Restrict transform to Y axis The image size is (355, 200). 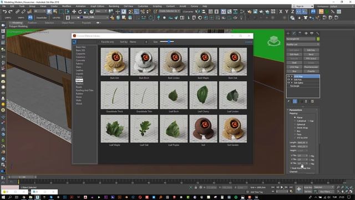pyautogui.click(x=287, y=12)
